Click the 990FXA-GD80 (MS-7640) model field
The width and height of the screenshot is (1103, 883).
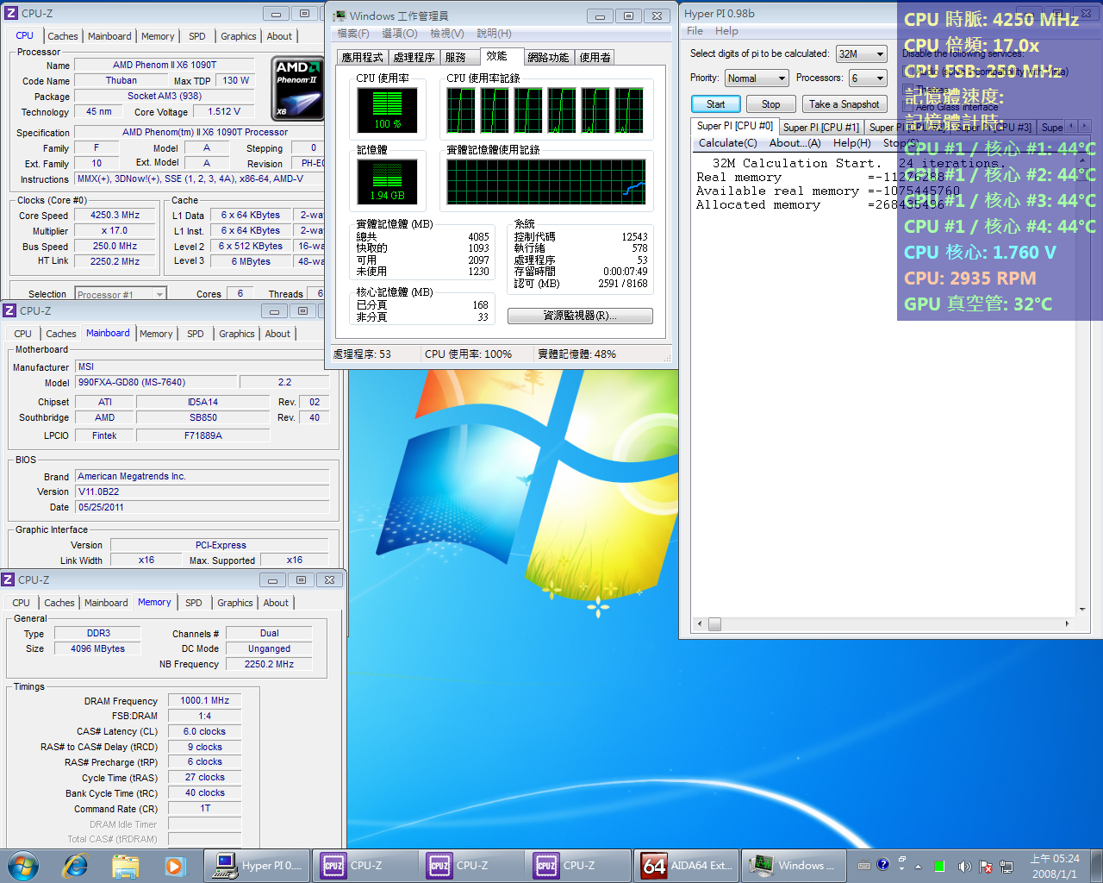[156, 382]
